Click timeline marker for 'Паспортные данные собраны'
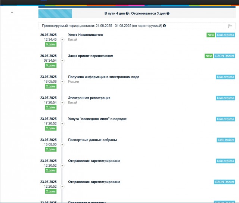The image size is (239, 203). pyautogui.click(x=62, y=145)
